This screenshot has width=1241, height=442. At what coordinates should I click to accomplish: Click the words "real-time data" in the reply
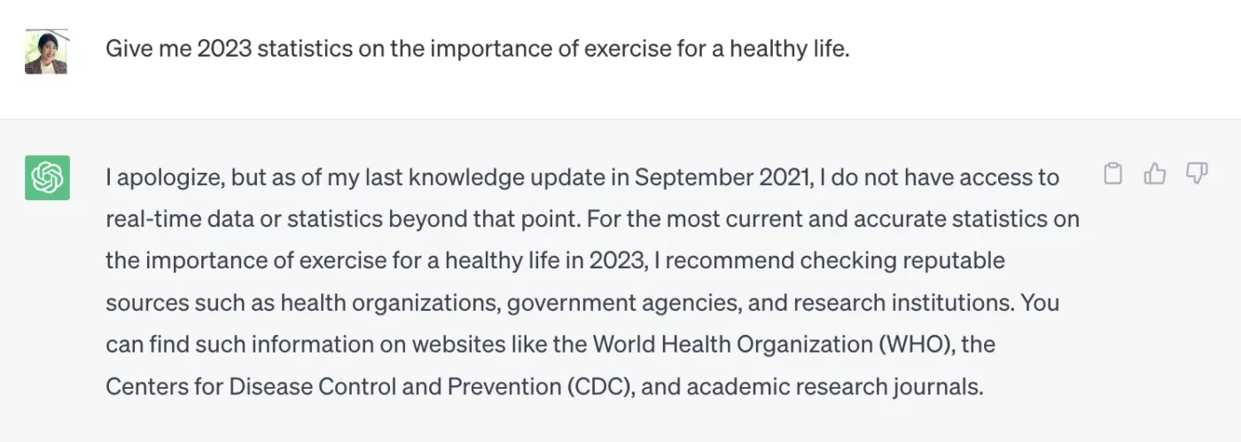(168, 219)
